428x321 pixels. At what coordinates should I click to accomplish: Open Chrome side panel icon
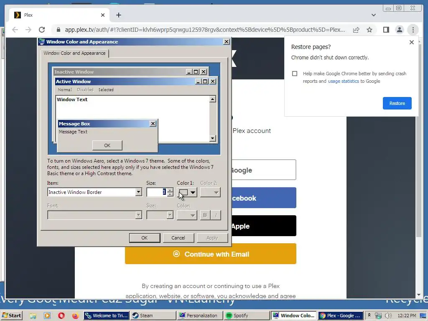click(386, 30)
